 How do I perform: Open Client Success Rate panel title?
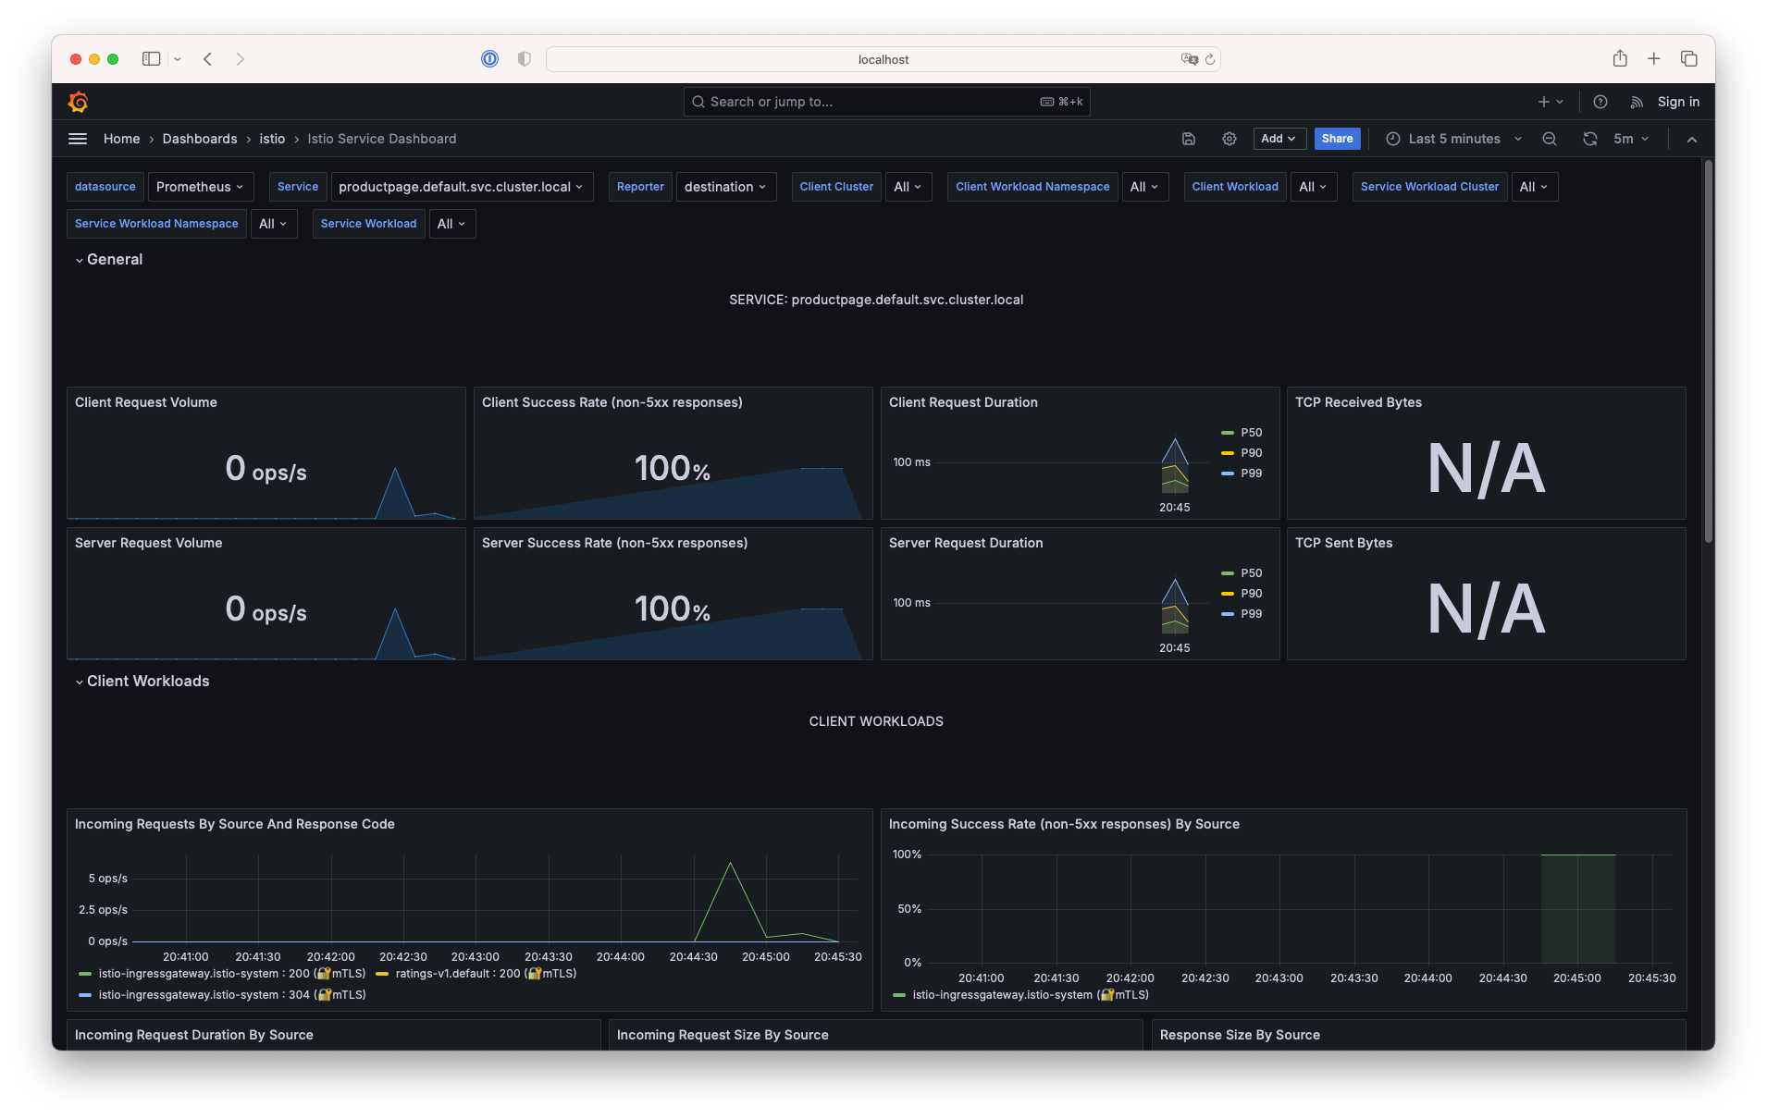(612, 402)
